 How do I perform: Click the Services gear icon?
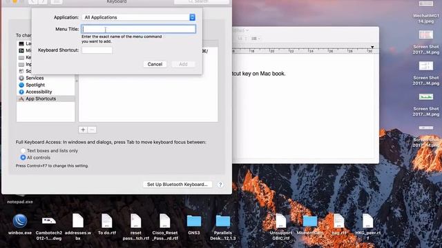coord(21,78)
